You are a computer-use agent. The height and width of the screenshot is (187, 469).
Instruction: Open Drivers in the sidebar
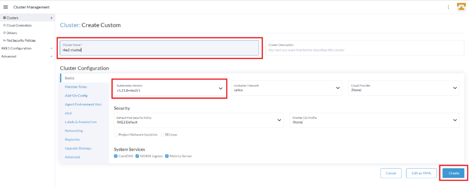(x=27, y=33)
